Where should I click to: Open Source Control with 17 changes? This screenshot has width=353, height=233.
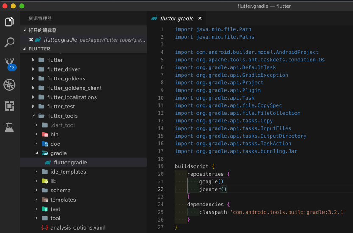pyautogui.click(x=9, y=63)
